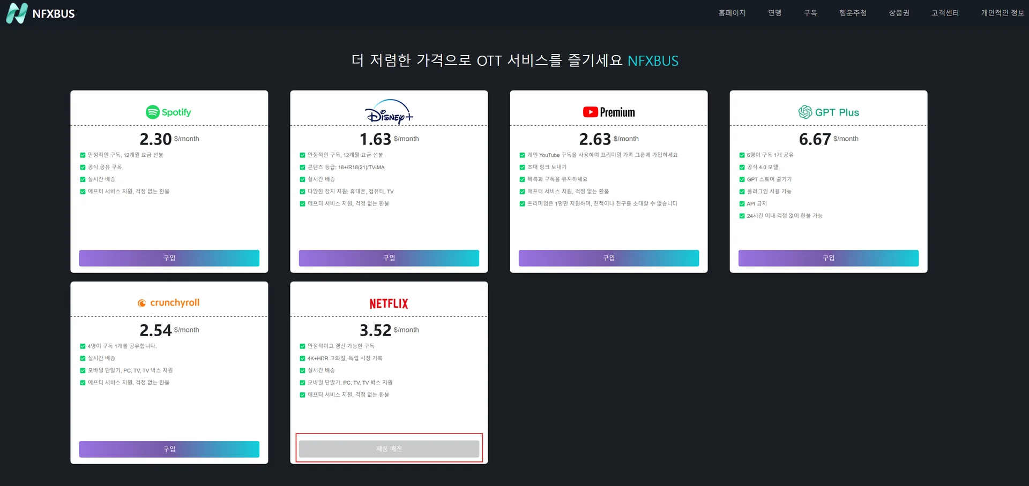Click the Disney+ price '1.63'

(x=375, y=139)
